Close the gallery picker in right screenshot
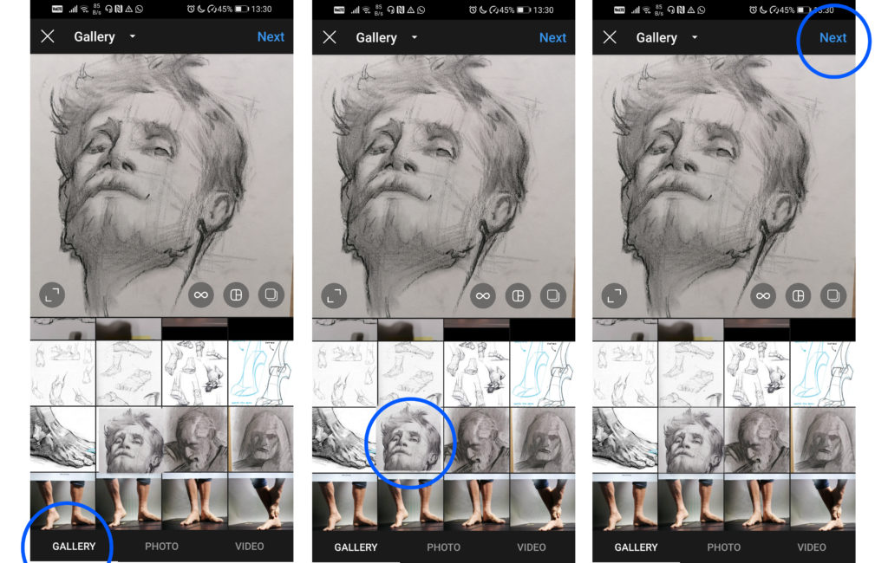The image size is (888, 563). 610,37
